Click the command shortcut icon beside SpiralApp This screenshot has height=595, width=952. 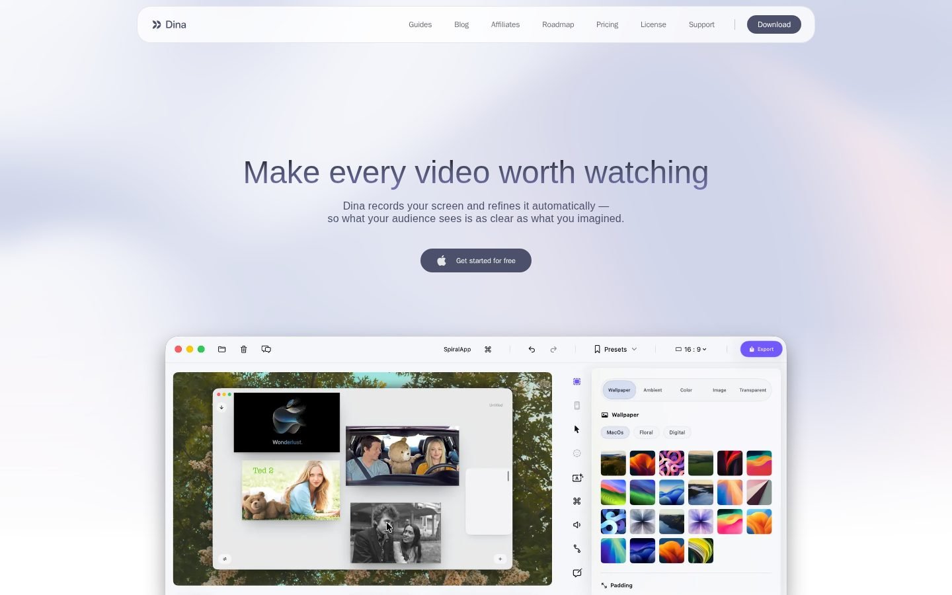coord(488,349)
